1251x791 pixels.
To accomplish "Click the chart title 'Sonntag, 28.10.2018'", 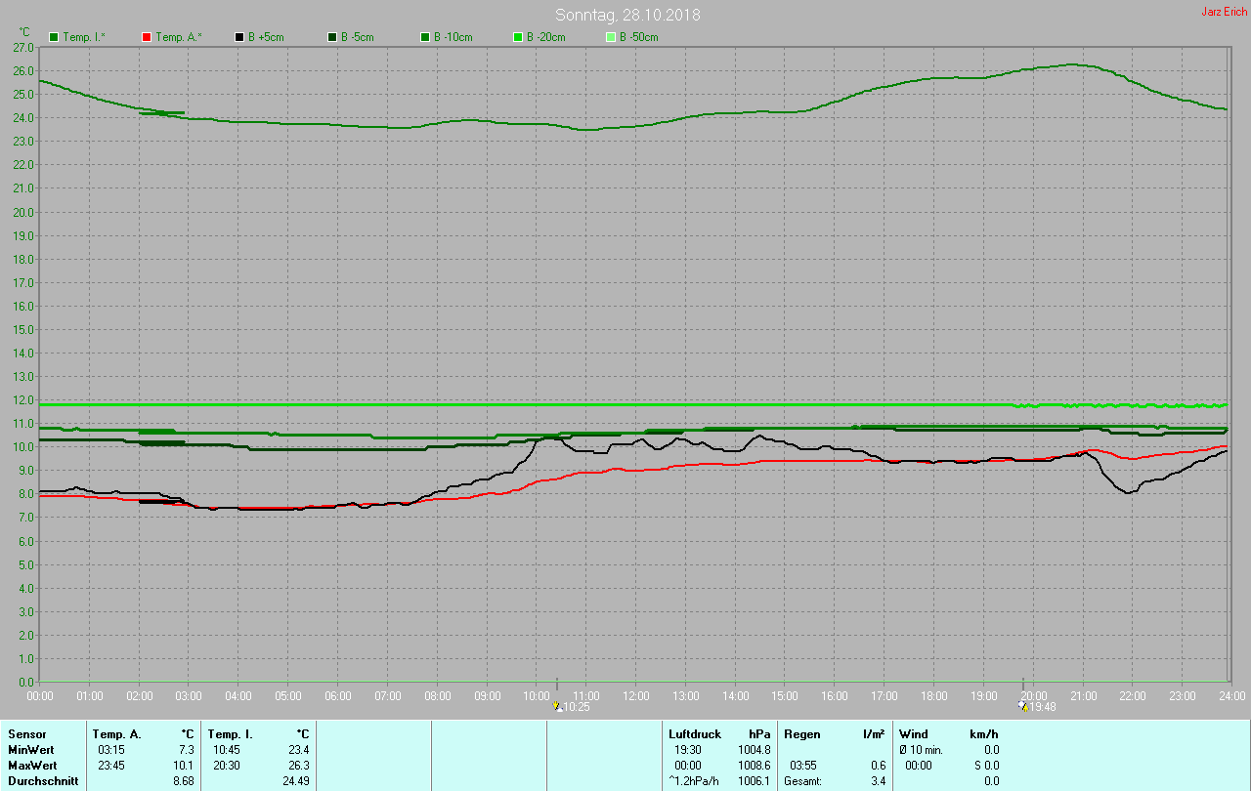I will pos(627,15).
